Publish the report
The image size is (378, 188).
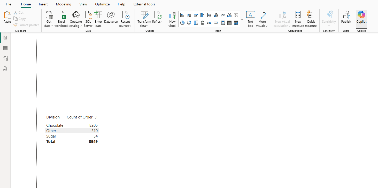pos(346,18)
